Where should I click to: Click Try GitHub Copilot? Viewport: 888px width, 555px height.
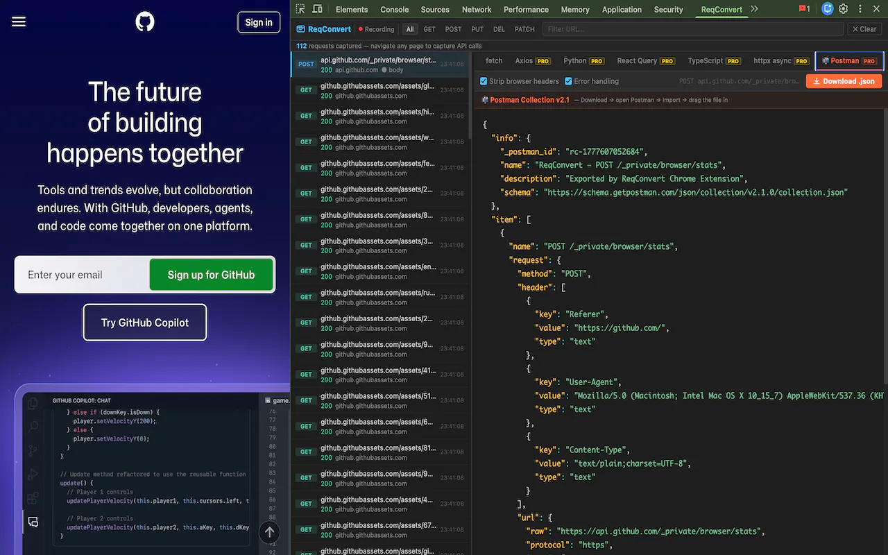(x=145, y=323)
